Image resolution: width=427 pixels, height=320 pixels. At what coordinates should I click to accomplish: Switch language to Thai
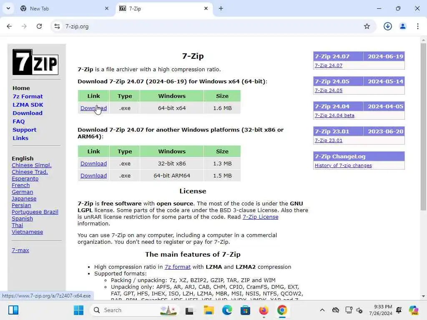coord(18,225)
